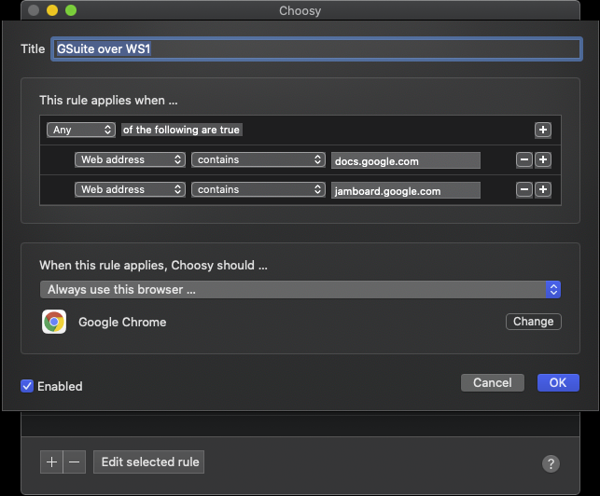This screenshot has height=496, width=600.
Task: Open the 'Always use this browser' action dropdown
Action: (300, 290)
